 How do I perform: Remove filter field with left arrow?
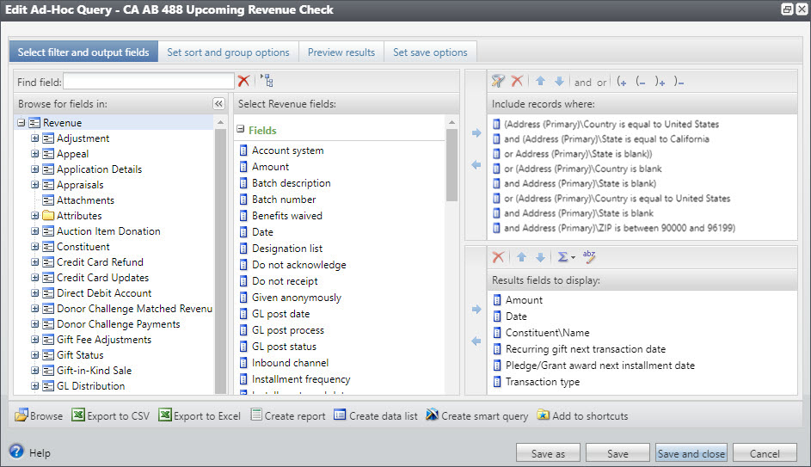point(476,165)
